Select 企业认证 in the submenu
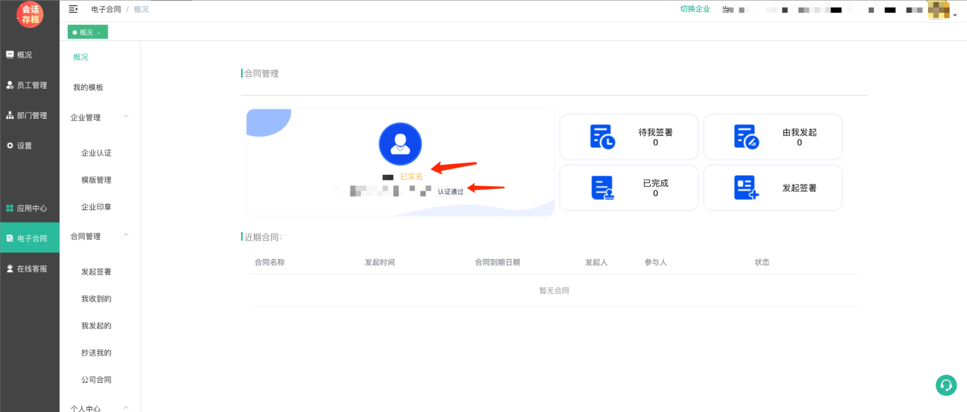This screenshot has height=412, width=967. pos(96,153)
